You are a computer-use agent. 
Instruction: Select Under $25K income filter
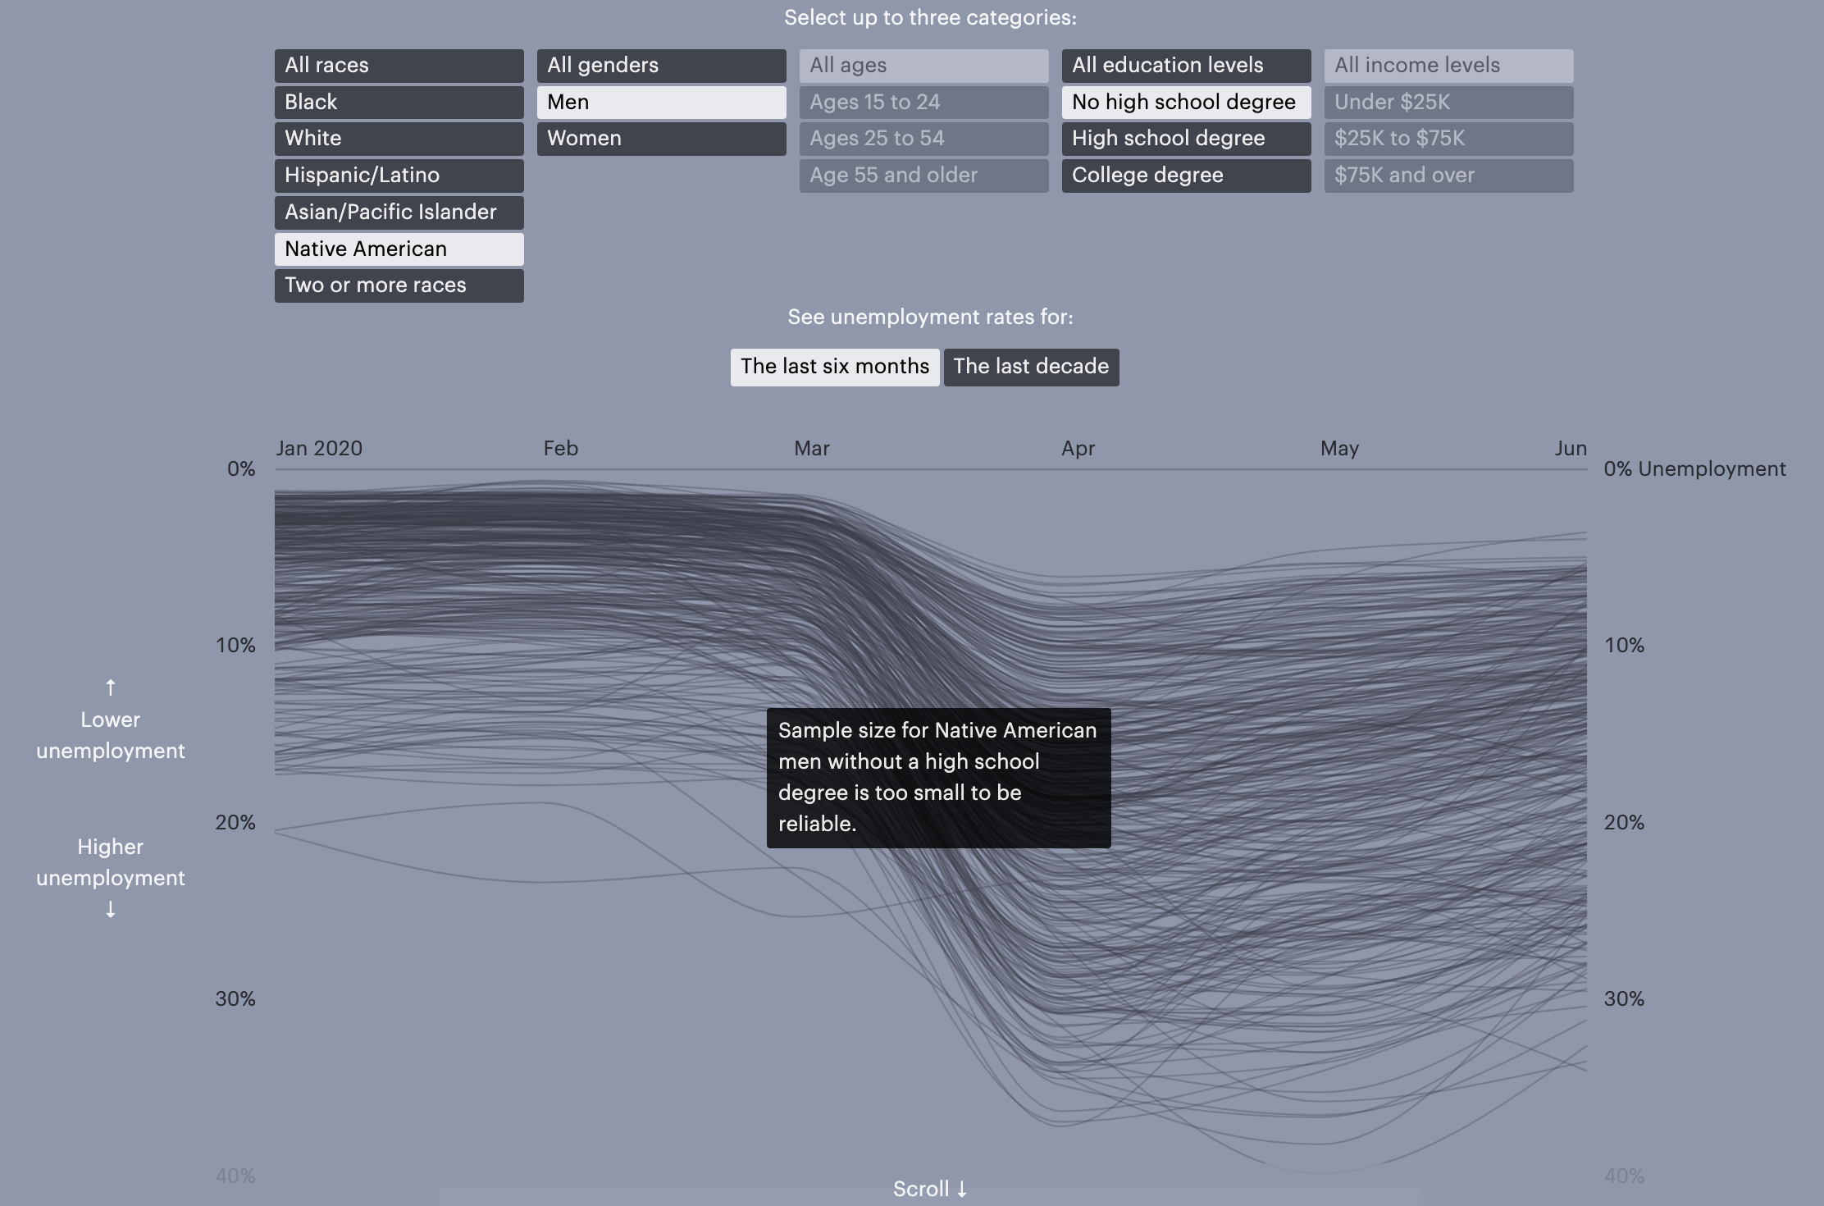pos(1448,103)
